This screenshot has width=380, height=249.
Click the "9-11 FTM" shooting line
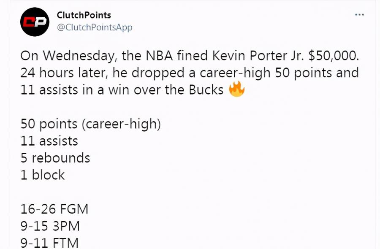coord(49,243)
